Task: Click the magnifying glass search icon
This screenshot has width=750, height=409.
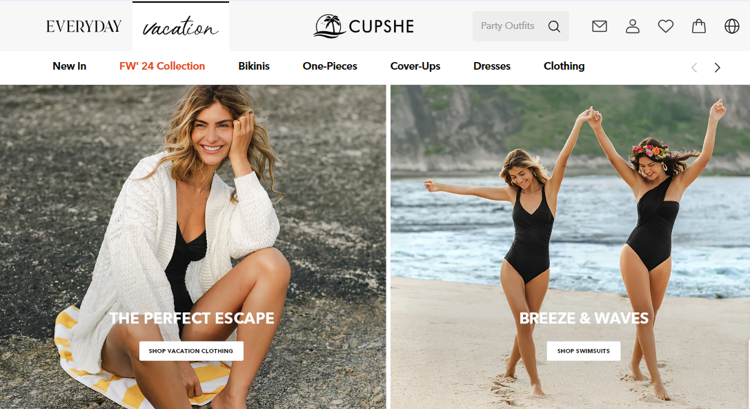Action: [554, 26]
